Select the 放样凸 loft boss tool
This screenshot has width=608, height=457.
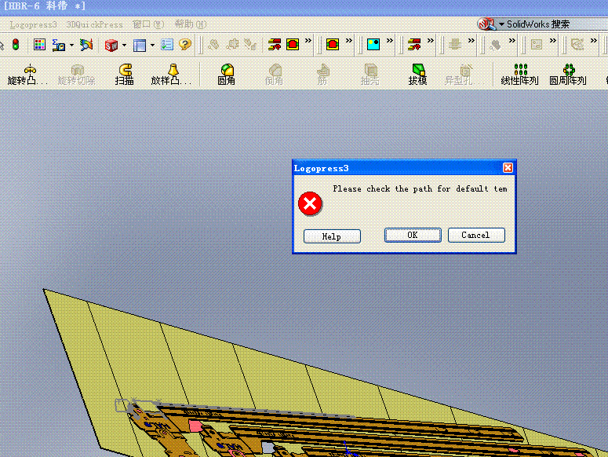pos(171,75)
